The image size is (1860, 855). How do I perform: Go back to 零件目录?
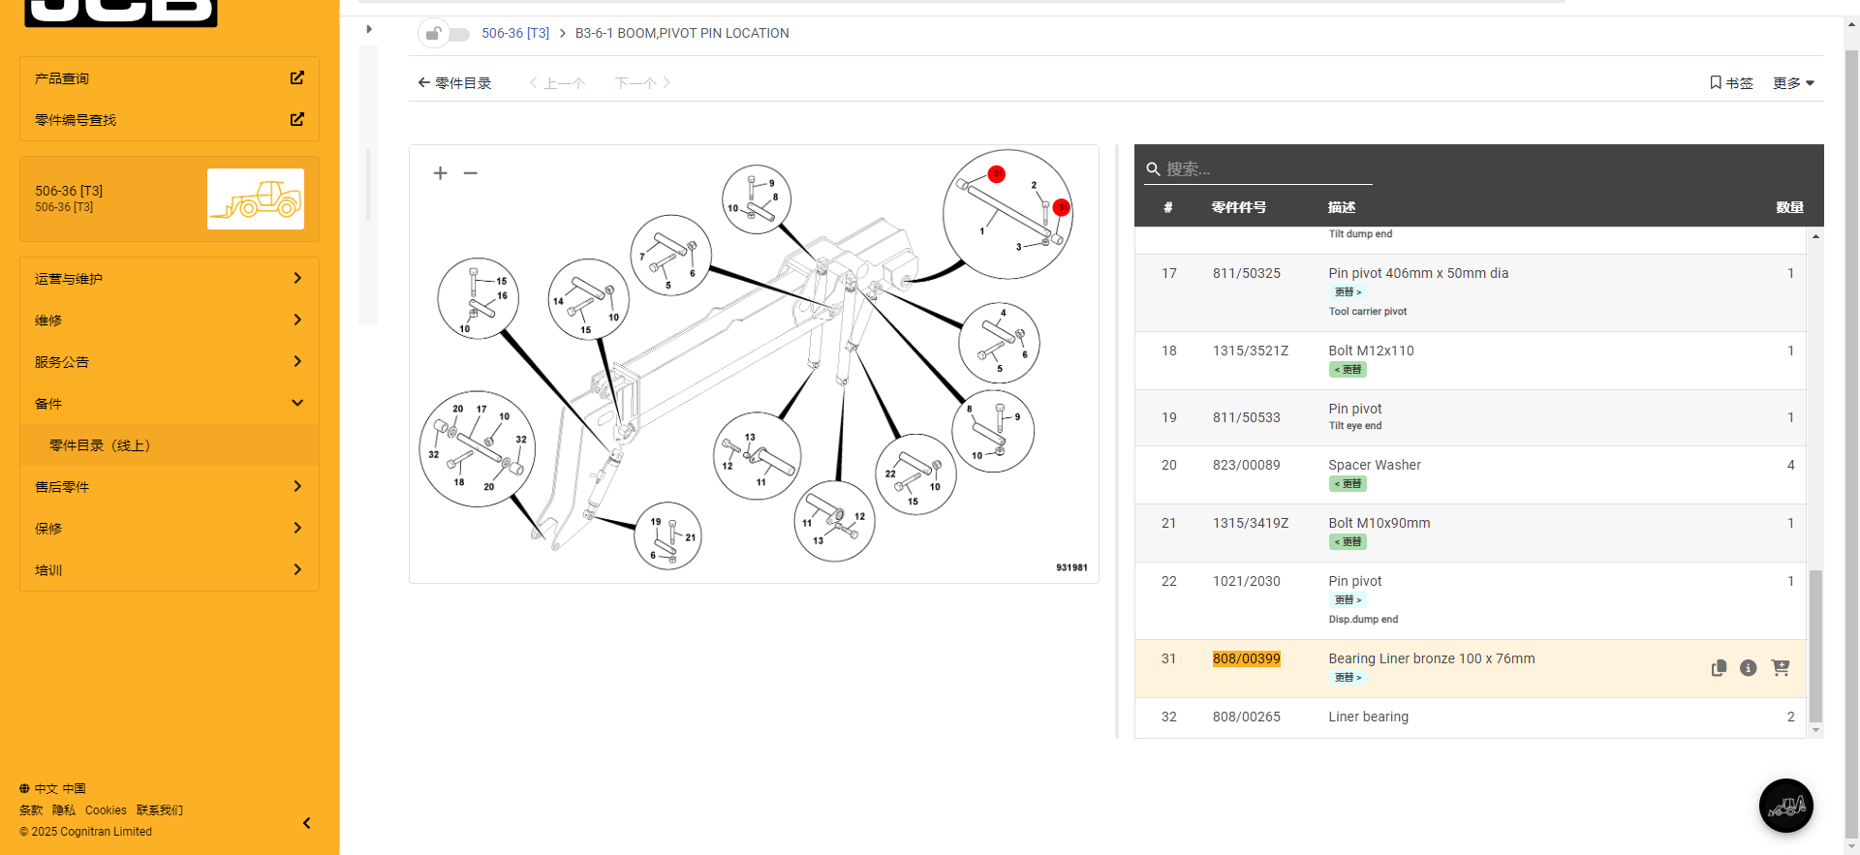tap(454, 83)
